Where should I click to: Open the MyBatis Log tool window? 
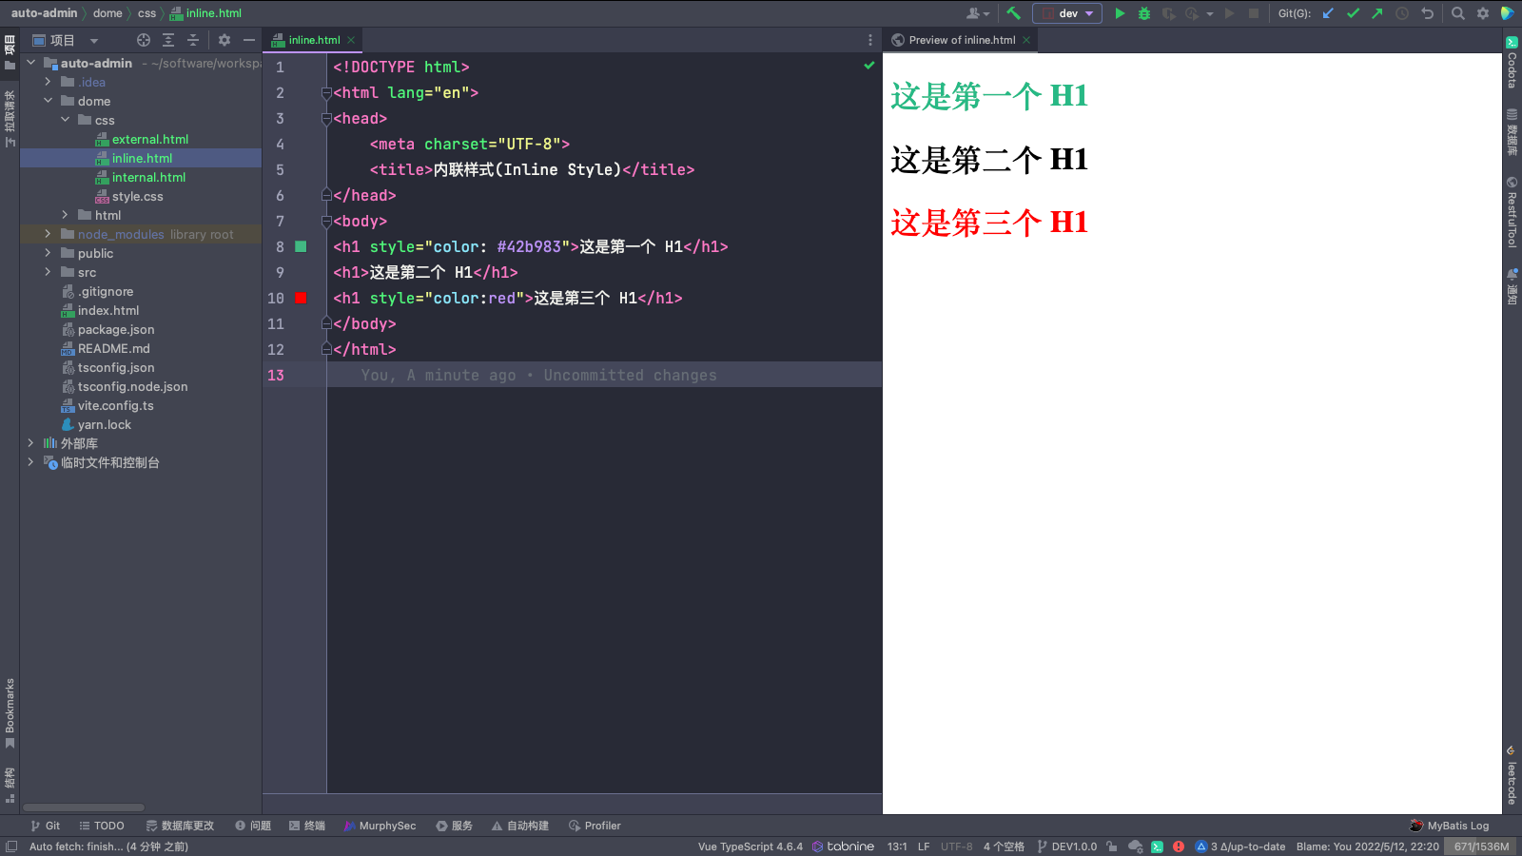pyautogui.click(x=1450, y=825)
